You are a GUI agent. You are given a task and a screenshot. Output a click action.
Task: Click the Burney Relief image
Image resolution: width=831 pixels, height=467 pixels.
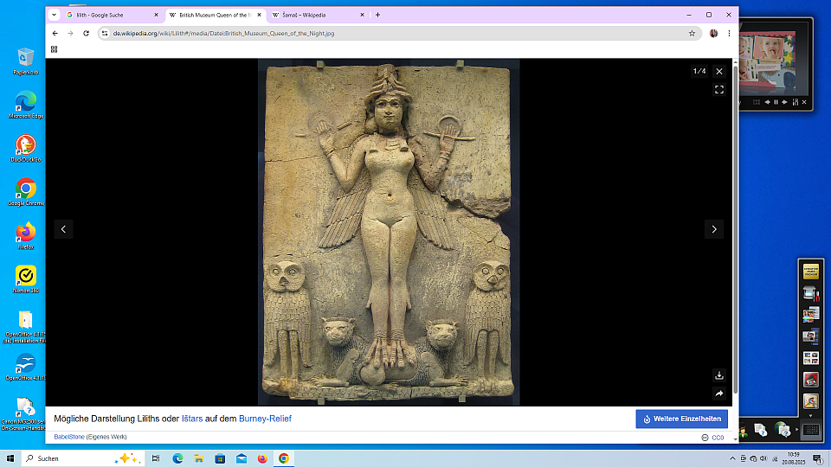coord(389,232)
